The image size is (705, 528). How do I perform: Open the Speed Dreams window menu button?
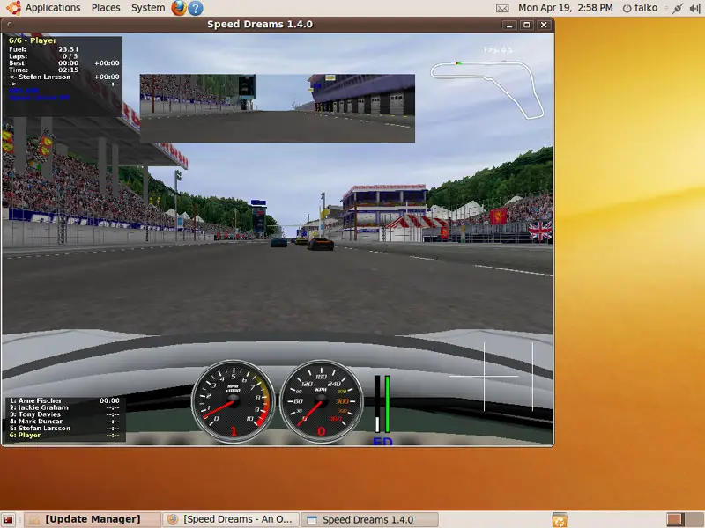click(10, 25)
